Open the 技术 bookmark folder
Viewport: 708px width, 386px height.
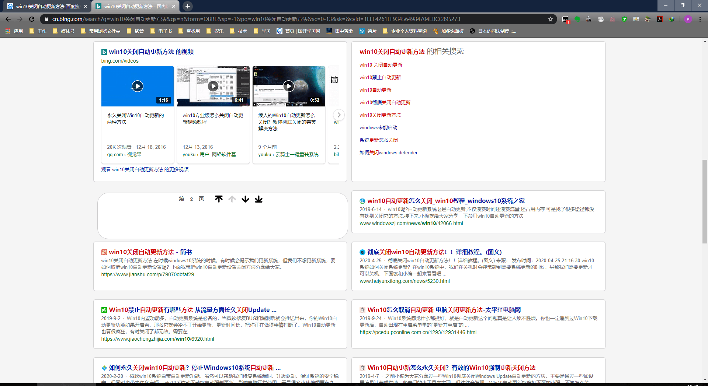pyautogui.click(x=239, y=31)
